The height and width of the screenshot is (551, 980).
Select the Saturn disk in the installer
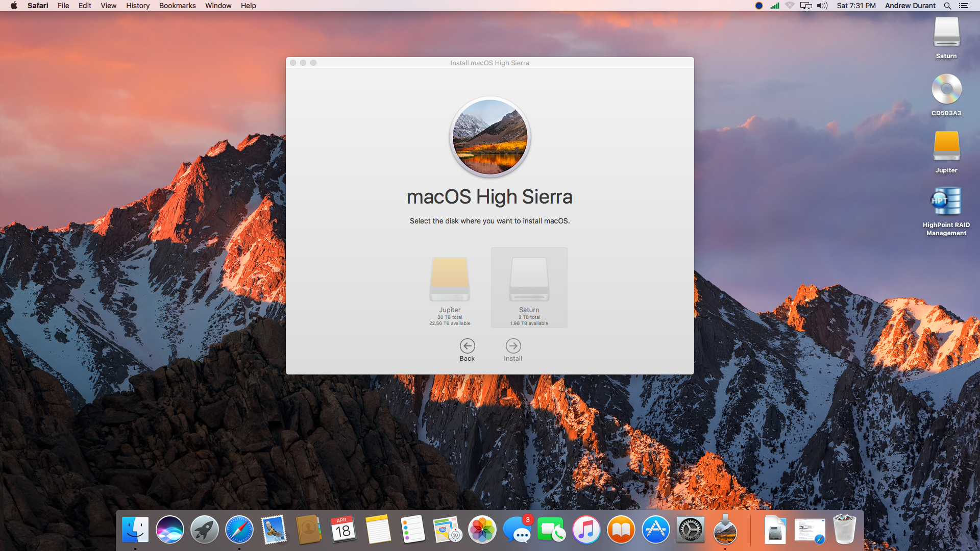529,288
